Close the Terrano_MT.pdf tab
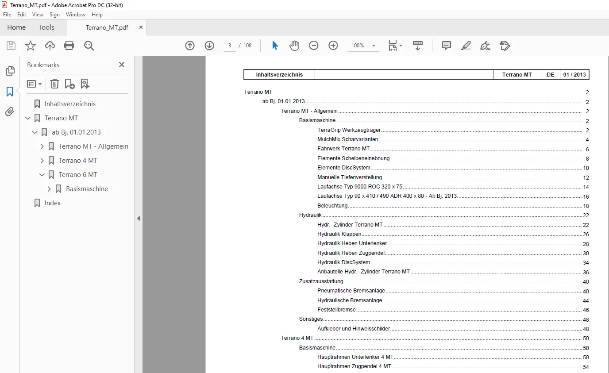 (141, 27)
